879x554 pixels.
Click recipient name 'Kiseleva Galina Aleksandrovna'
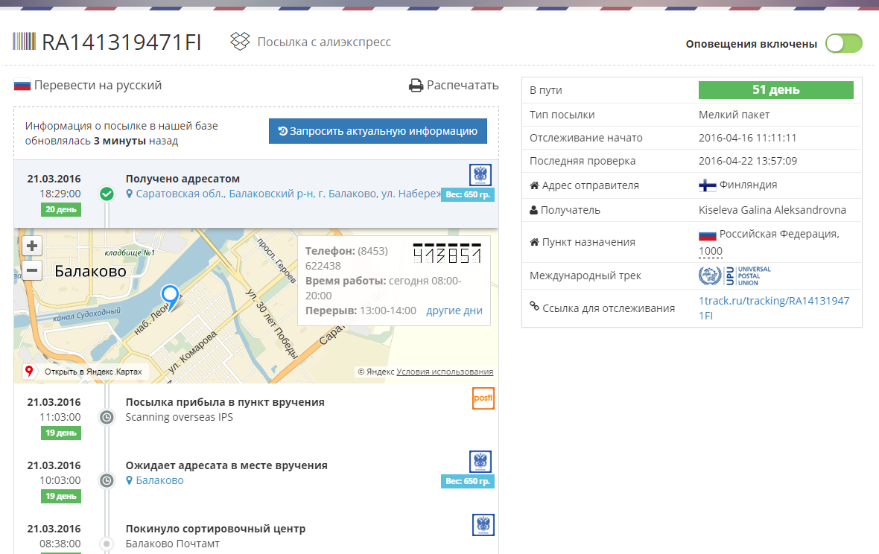coord(772,210)
